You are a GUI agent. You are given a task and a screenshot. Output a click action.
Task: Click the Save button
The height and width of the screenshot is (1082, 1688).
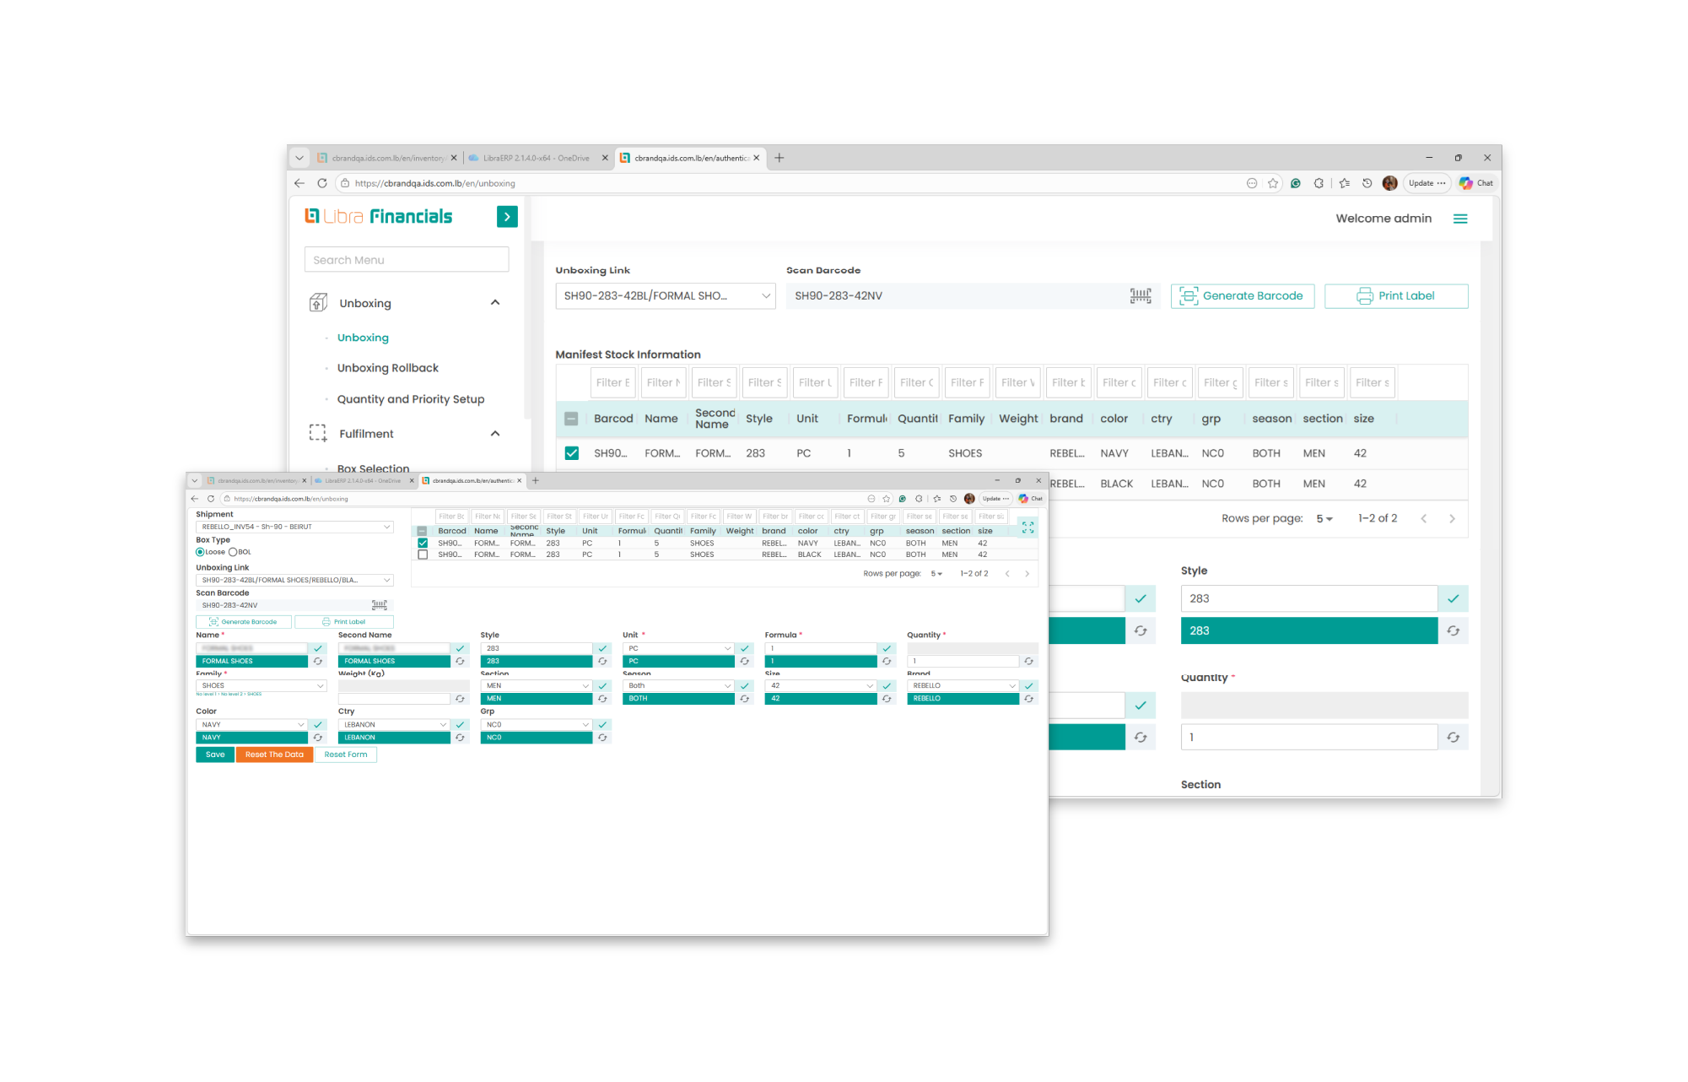[x=215, y=755]
